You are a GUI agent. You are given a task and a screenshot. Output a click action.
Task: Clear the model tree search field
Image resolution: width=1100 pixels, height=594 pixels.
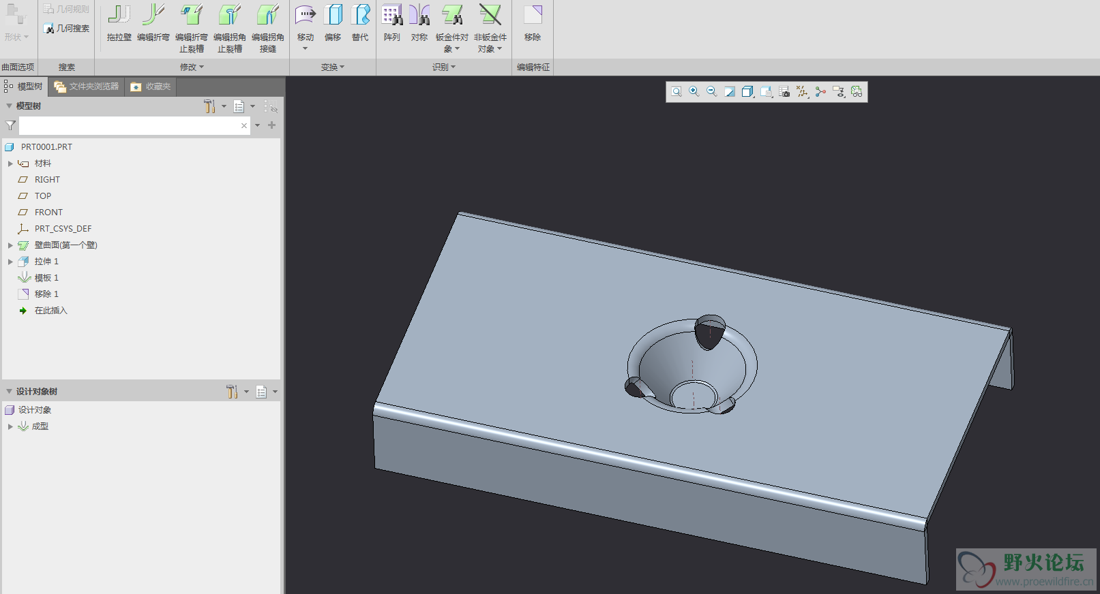(244, 125)
